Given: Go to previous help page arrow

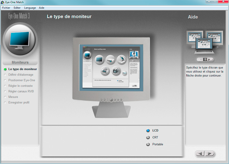Looking at the screenshot, I should click(201, 59).
